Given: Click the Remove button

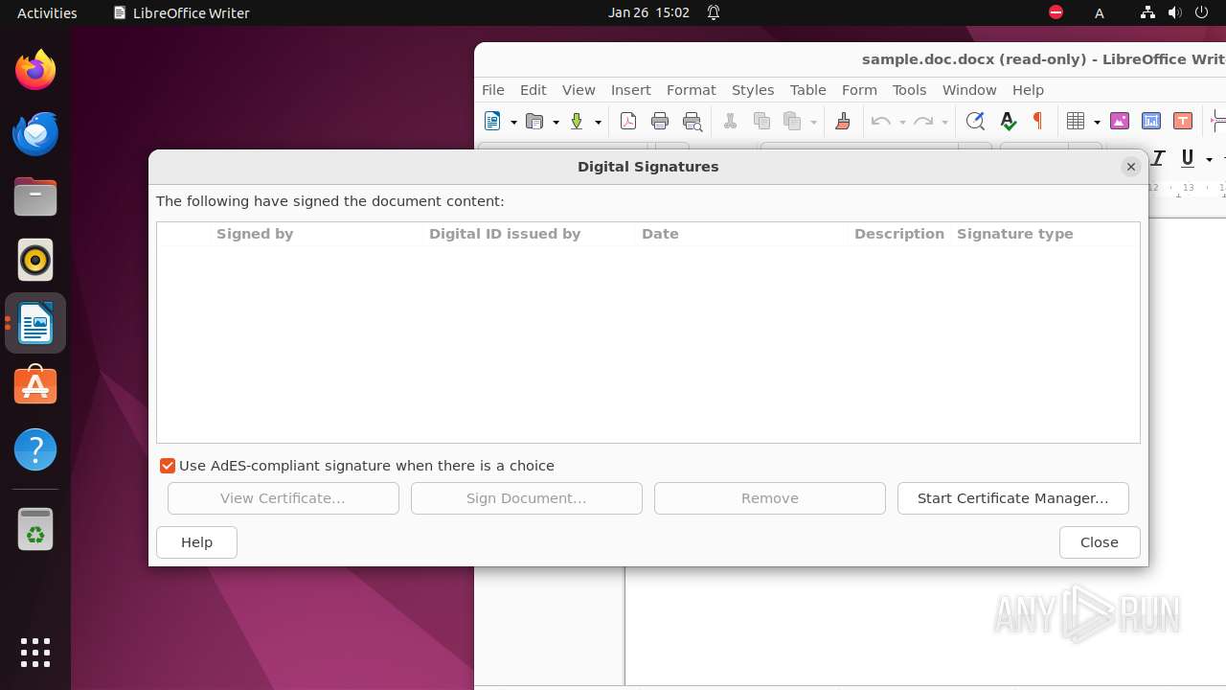Looking at the screenshot, I should [x=770, y=498].
